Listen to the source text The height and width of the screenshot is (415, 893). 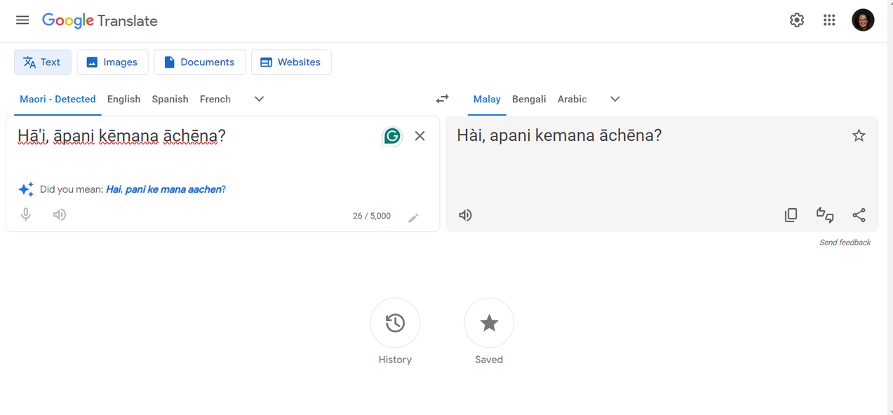click(60, 215)
